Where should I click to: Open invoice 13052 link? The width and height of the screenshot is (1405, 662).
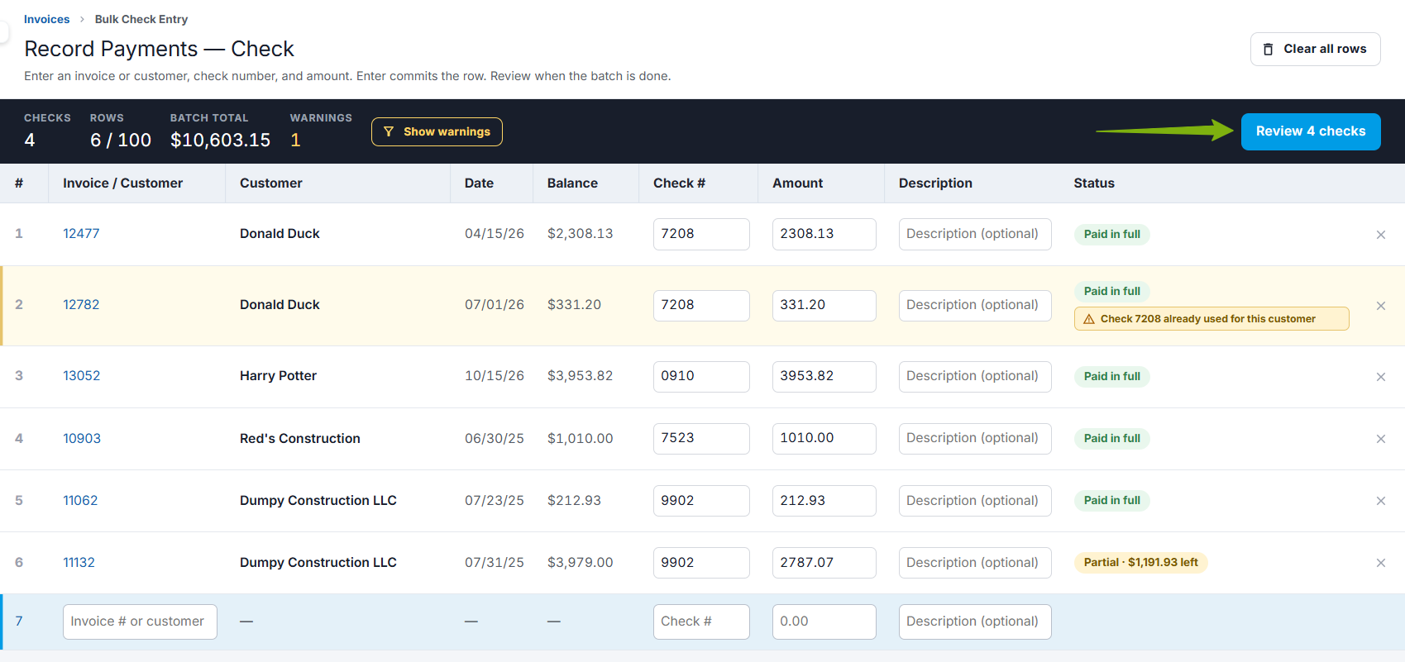pyautogui.click(x=81, y=376)
